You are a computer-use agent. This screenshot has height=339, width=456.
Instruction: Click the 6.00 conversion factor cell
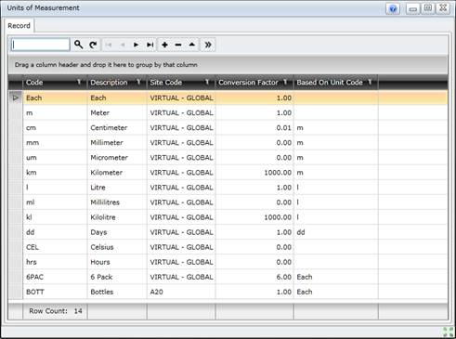point(254,277)
